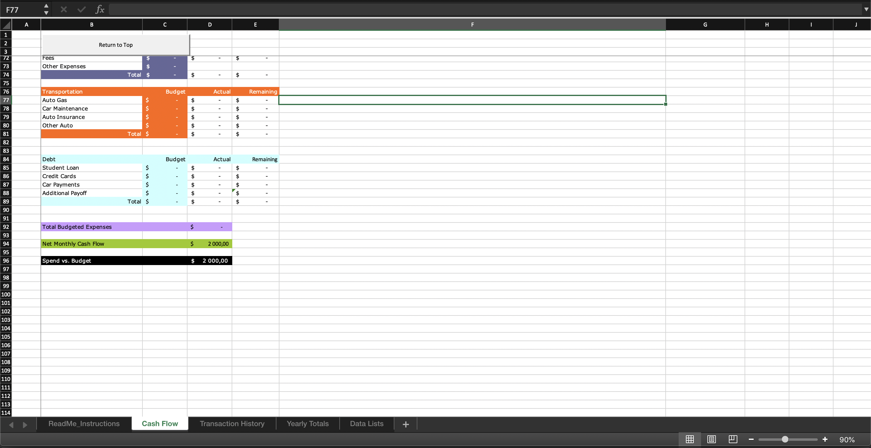Switch to Page Break Preview icon
Image resolution: width=871 pixels, height=448 pixels.
(733, 439)
